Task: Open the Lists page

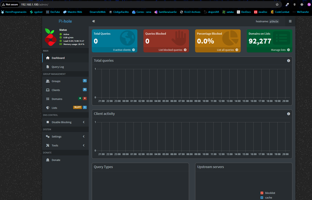Action: (66, 108)
